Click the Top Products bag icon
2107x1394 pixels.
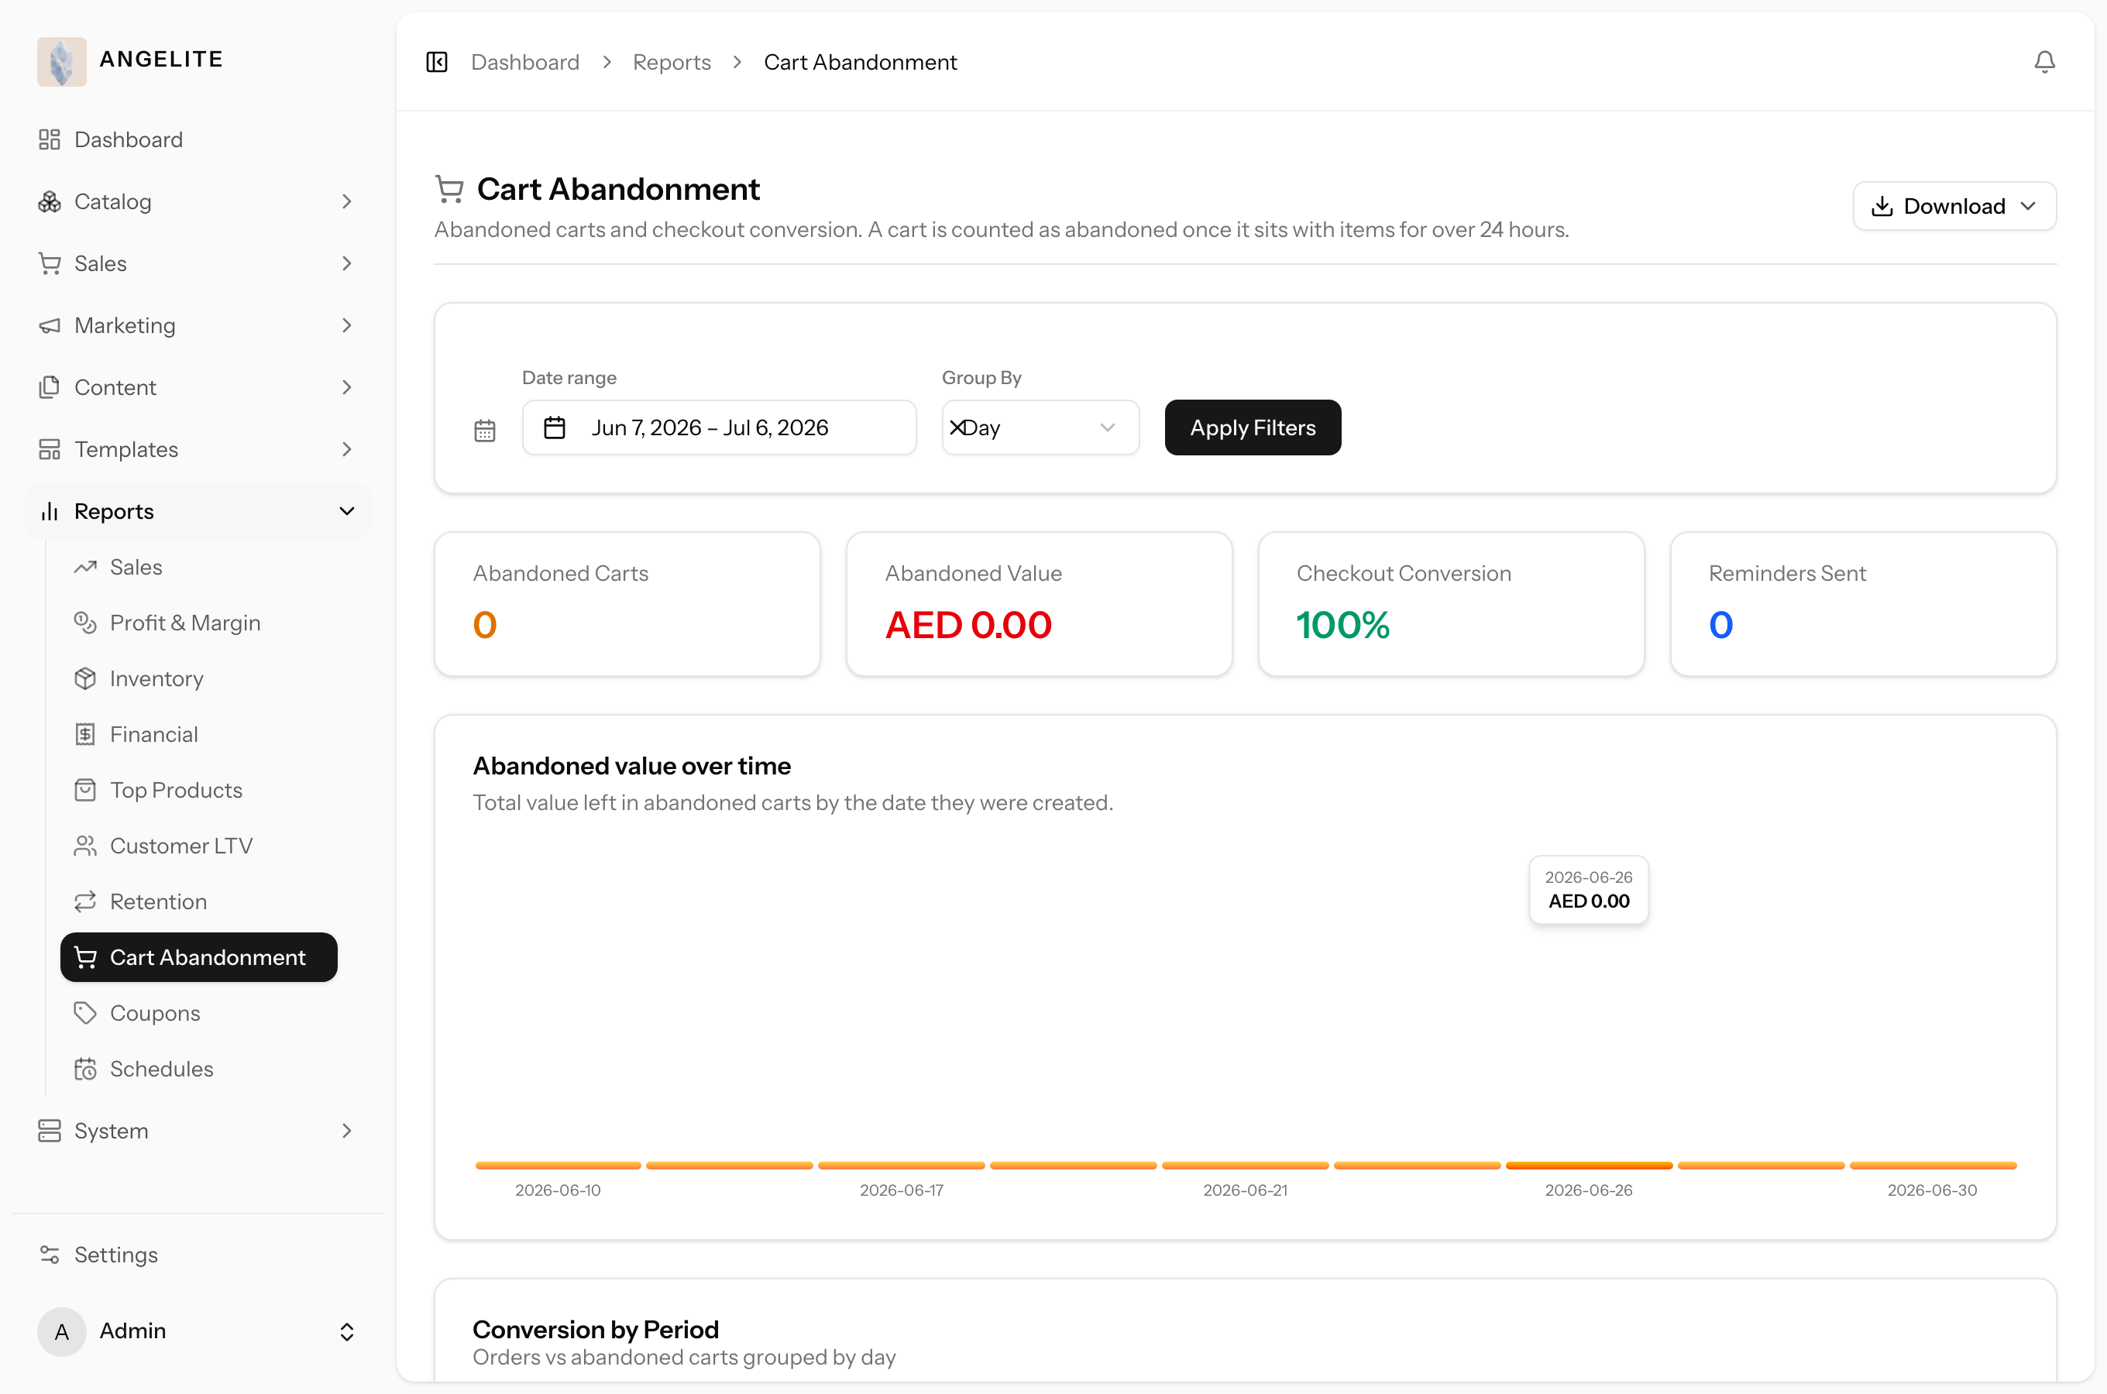(85, 791)
